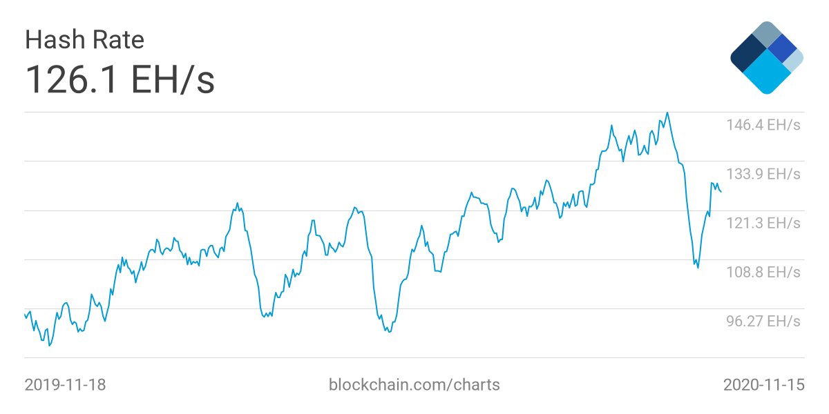Select the 126.1 EH/s current value

[120, 79]
